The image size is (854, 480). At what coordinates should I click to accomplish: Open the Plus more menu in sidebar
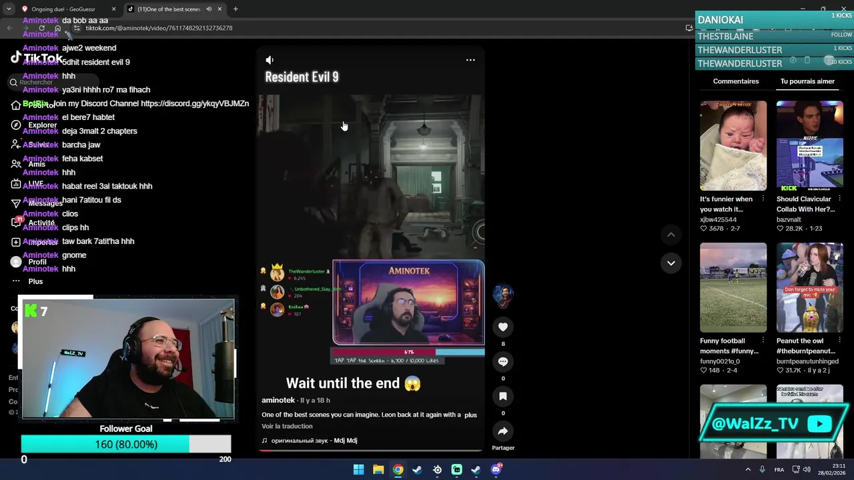[27, 281]
